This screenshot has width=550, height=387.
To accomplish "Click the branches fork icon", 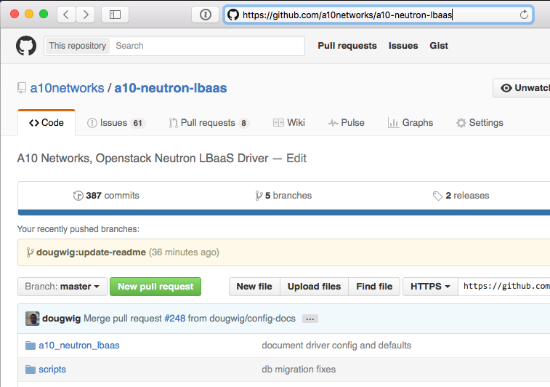I will coord(259,195).
